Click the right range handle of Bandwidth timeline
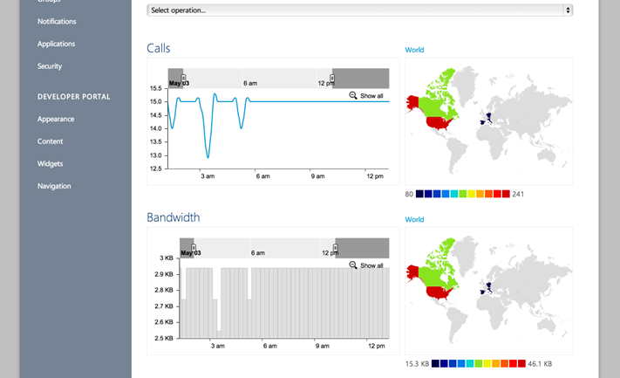Image resolution: width=620 pixels, height=378 pixels. click(x=336, y=248)
